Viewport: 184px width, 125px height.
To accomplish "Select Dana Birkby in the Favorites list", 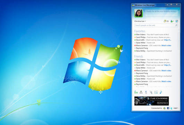I will (x=153, y=51).
